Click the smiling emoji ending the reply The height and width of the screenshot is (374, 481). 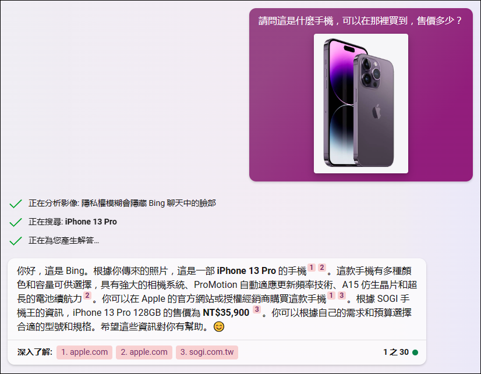(x=219, y=326)
